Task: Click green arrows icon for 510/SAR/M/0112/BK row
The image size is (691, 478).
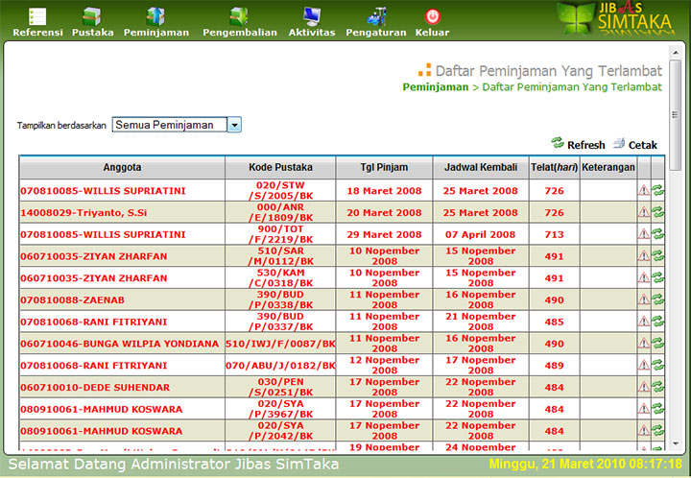Action: click(658, 256)
